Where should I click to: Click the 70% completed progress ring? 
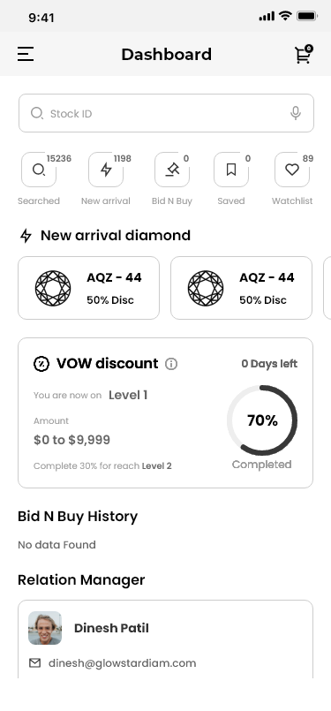(262, 420)
